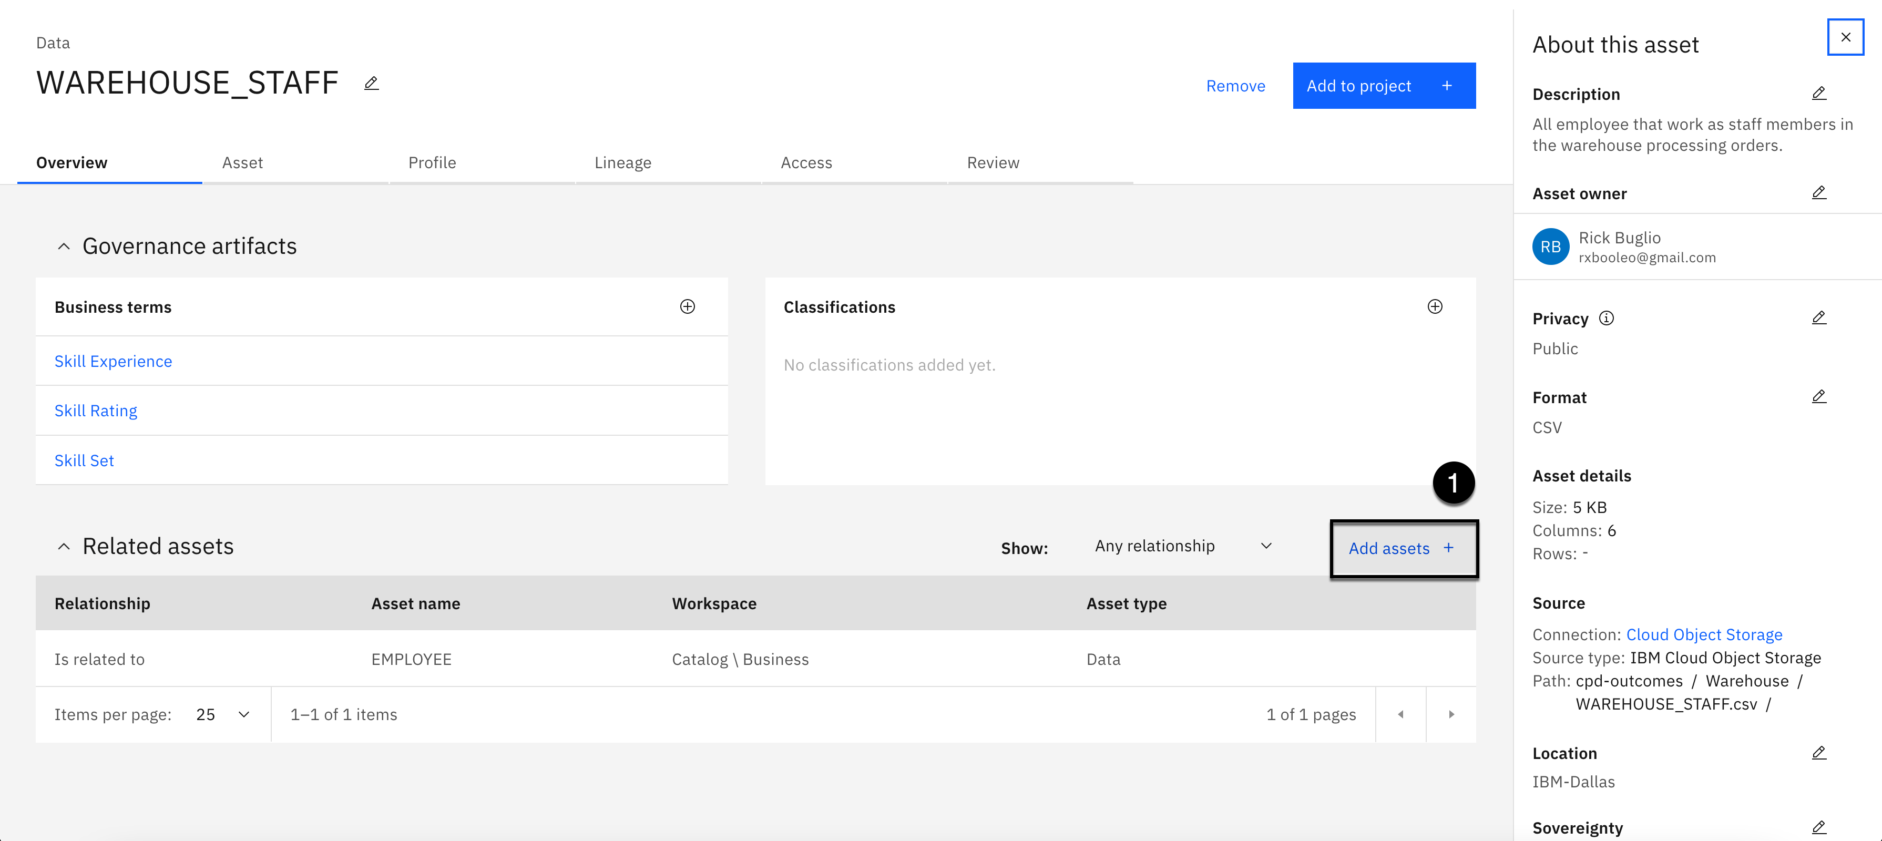Edit the Location value
Screen dimensions: 1882x841
click(1818, 753)
